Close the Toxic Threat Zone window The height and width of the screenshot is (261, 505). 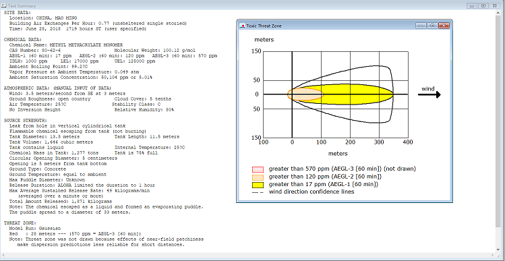(x=444, y=26)
